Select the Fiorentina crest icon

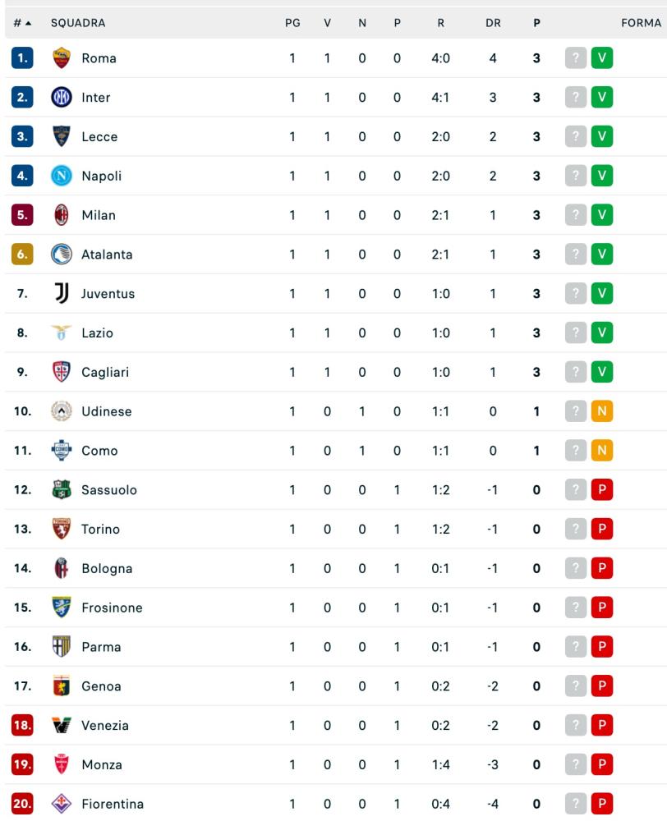click(62, 804)
